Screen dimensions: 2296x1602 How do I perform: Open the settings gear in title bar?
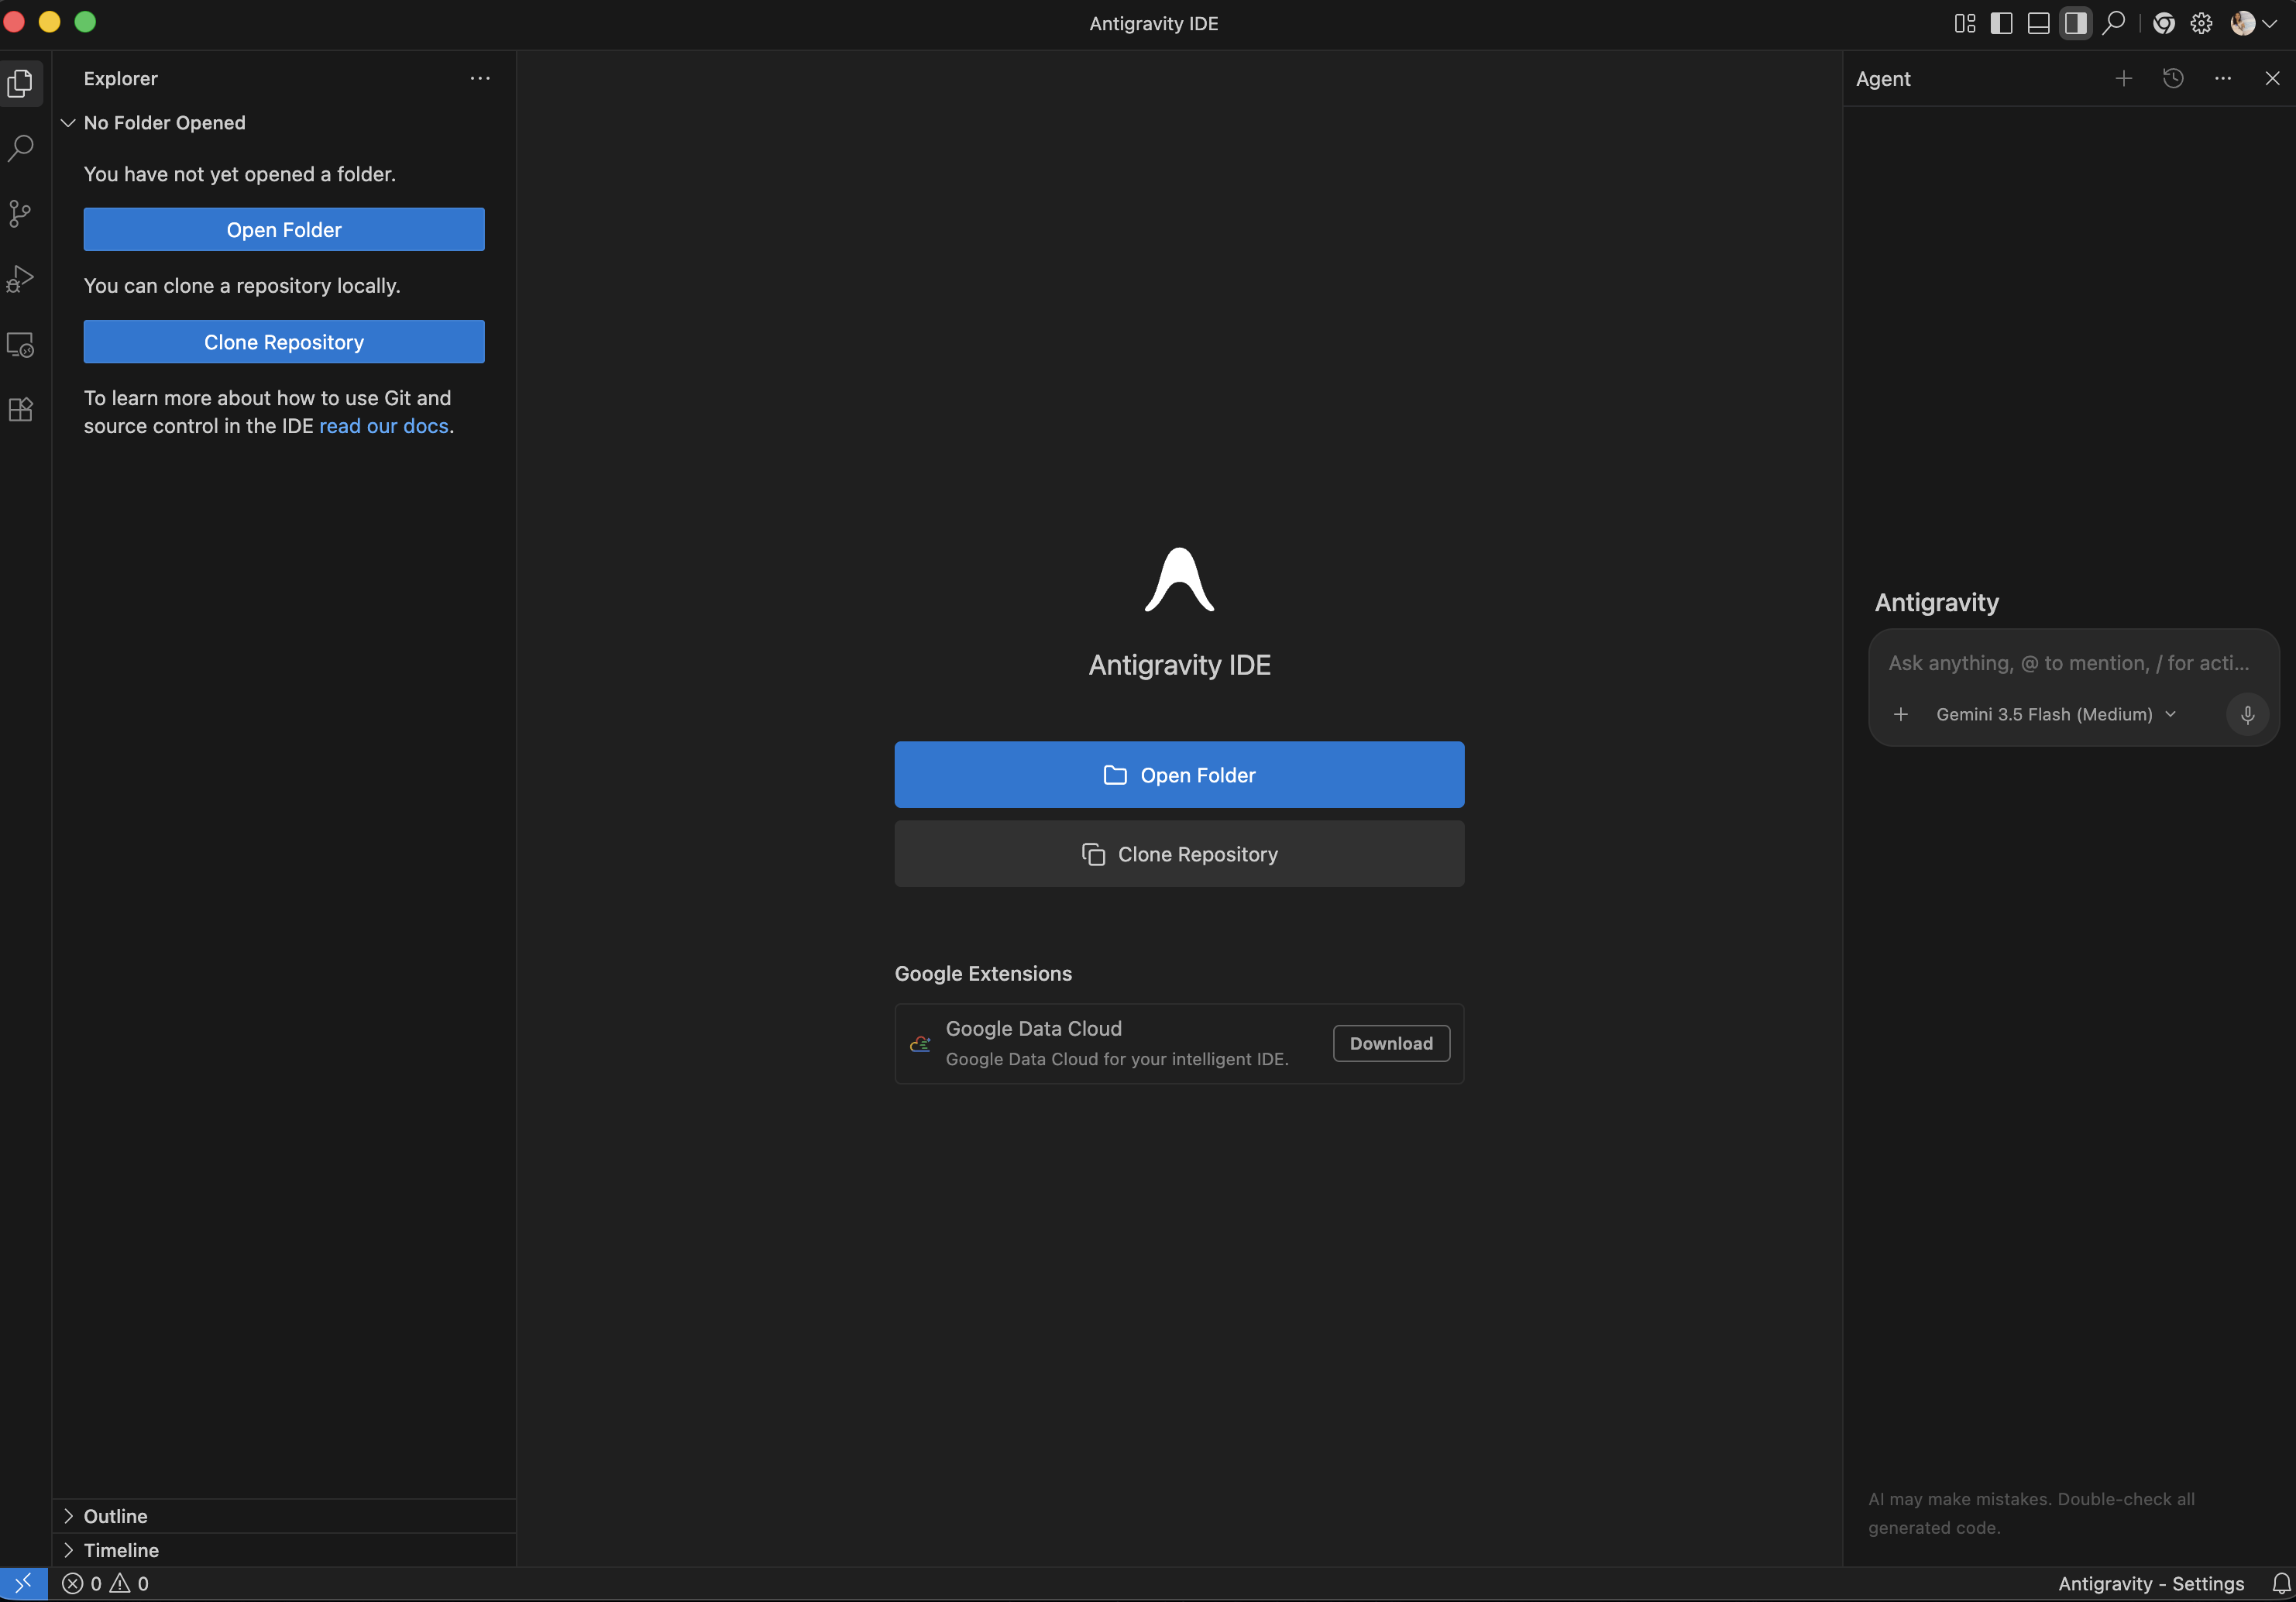click(2201, 23)
